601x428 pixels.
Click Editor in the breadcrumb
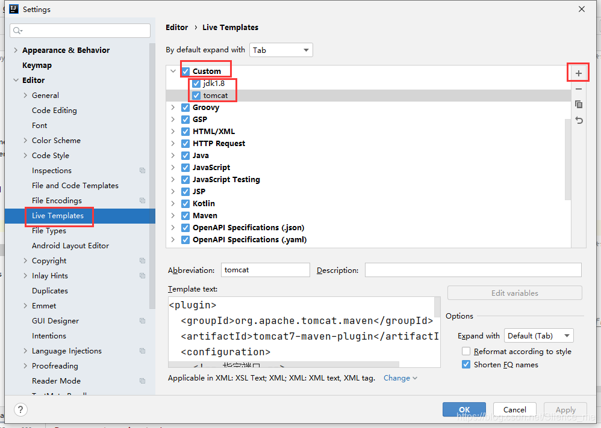pyautogui.click(x=176, y=28)
